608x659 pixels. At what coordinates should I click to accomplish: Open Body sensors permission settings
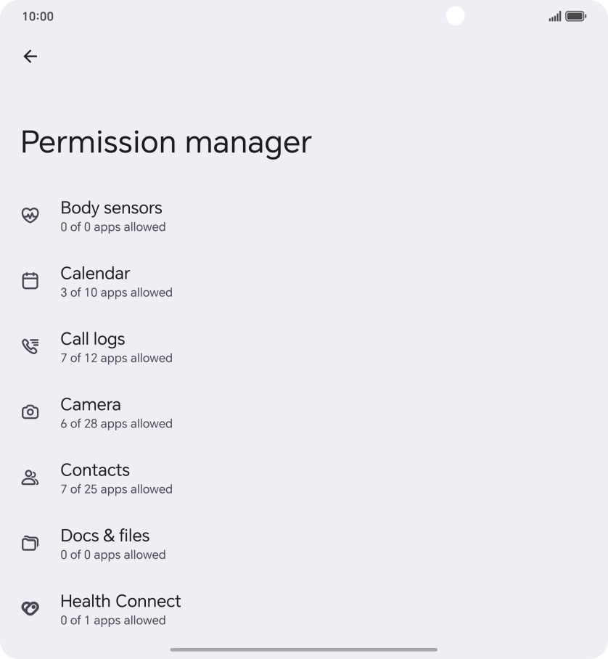click(112, 208)
